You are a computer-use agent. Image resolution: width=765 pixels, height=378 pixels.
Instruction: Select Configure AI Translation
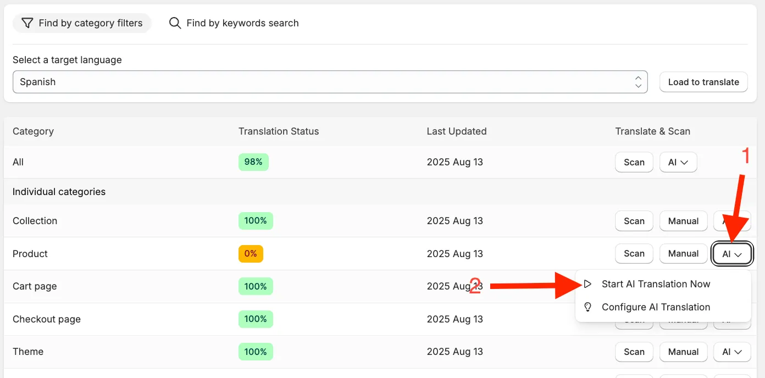click(x=656, y=307)
